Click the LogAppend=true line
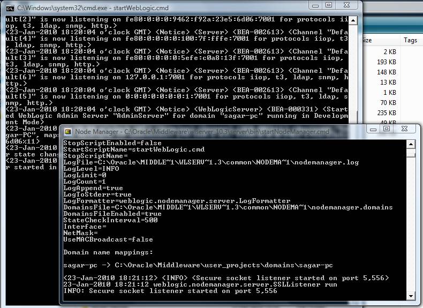Screen dimensions: 423x308 click(93, 188)
